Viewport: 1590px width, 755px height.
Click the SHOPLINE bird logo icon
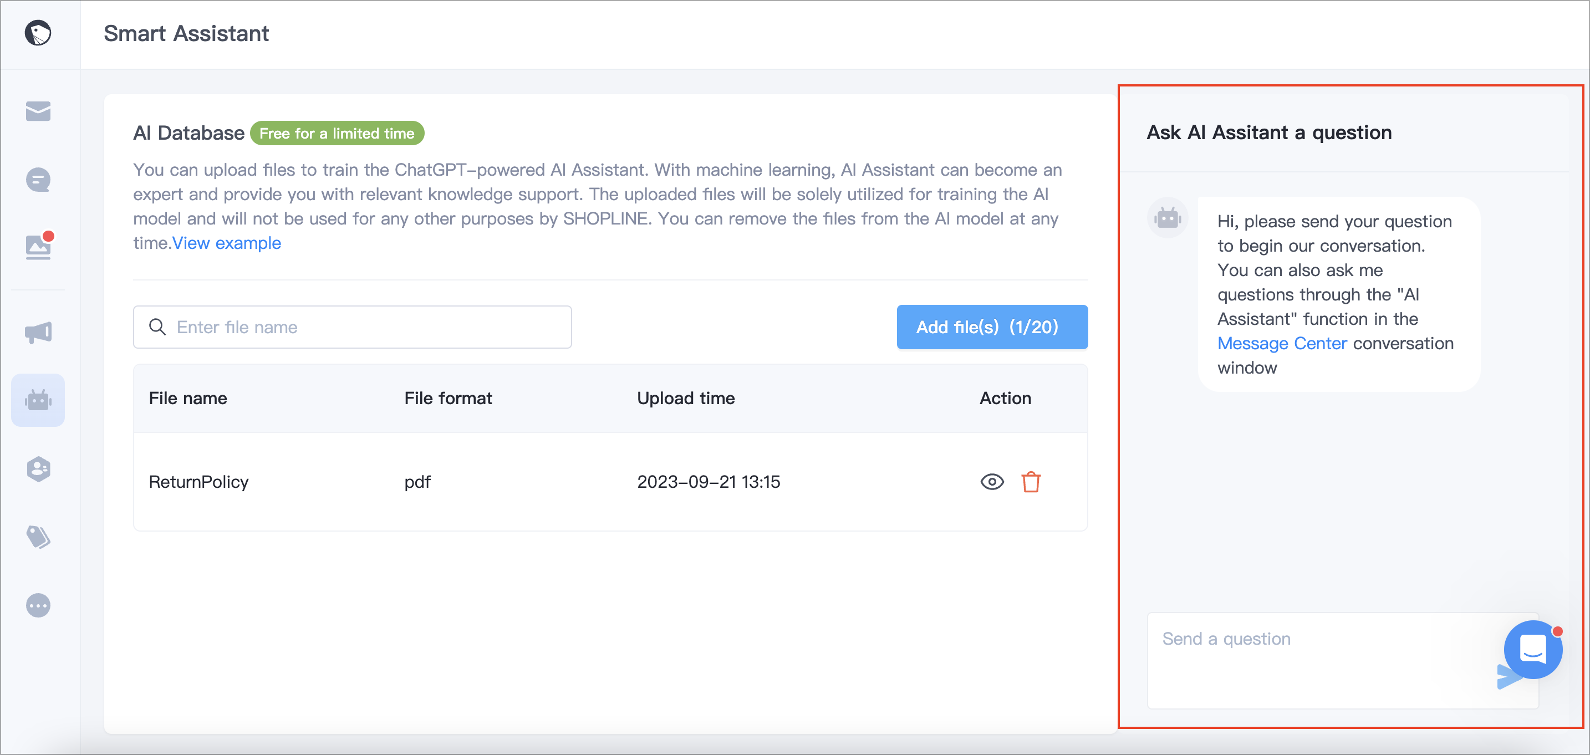[38, 33]
